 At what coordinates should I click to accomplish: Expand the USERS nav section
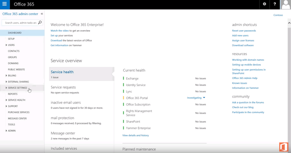pyautogui.click(x=6, y=45)
